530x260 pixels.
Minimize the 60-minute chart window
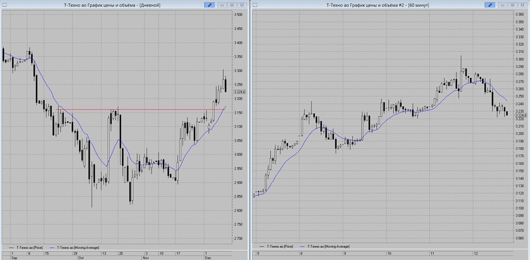[x=502, y=5]
